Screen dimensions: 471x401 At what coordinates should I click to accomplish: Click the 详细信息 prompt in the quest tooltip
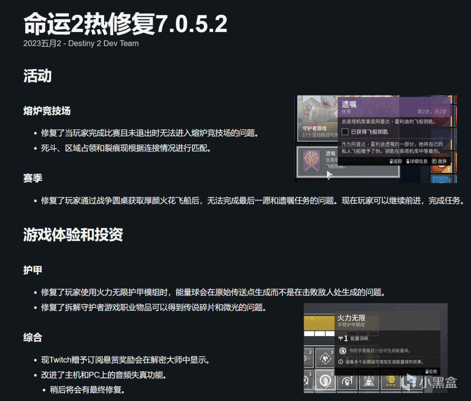tap(417, 161)
